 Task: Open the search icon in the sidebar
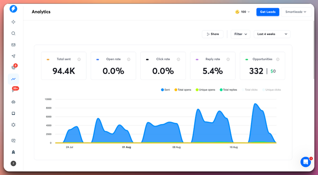[13, 33]
